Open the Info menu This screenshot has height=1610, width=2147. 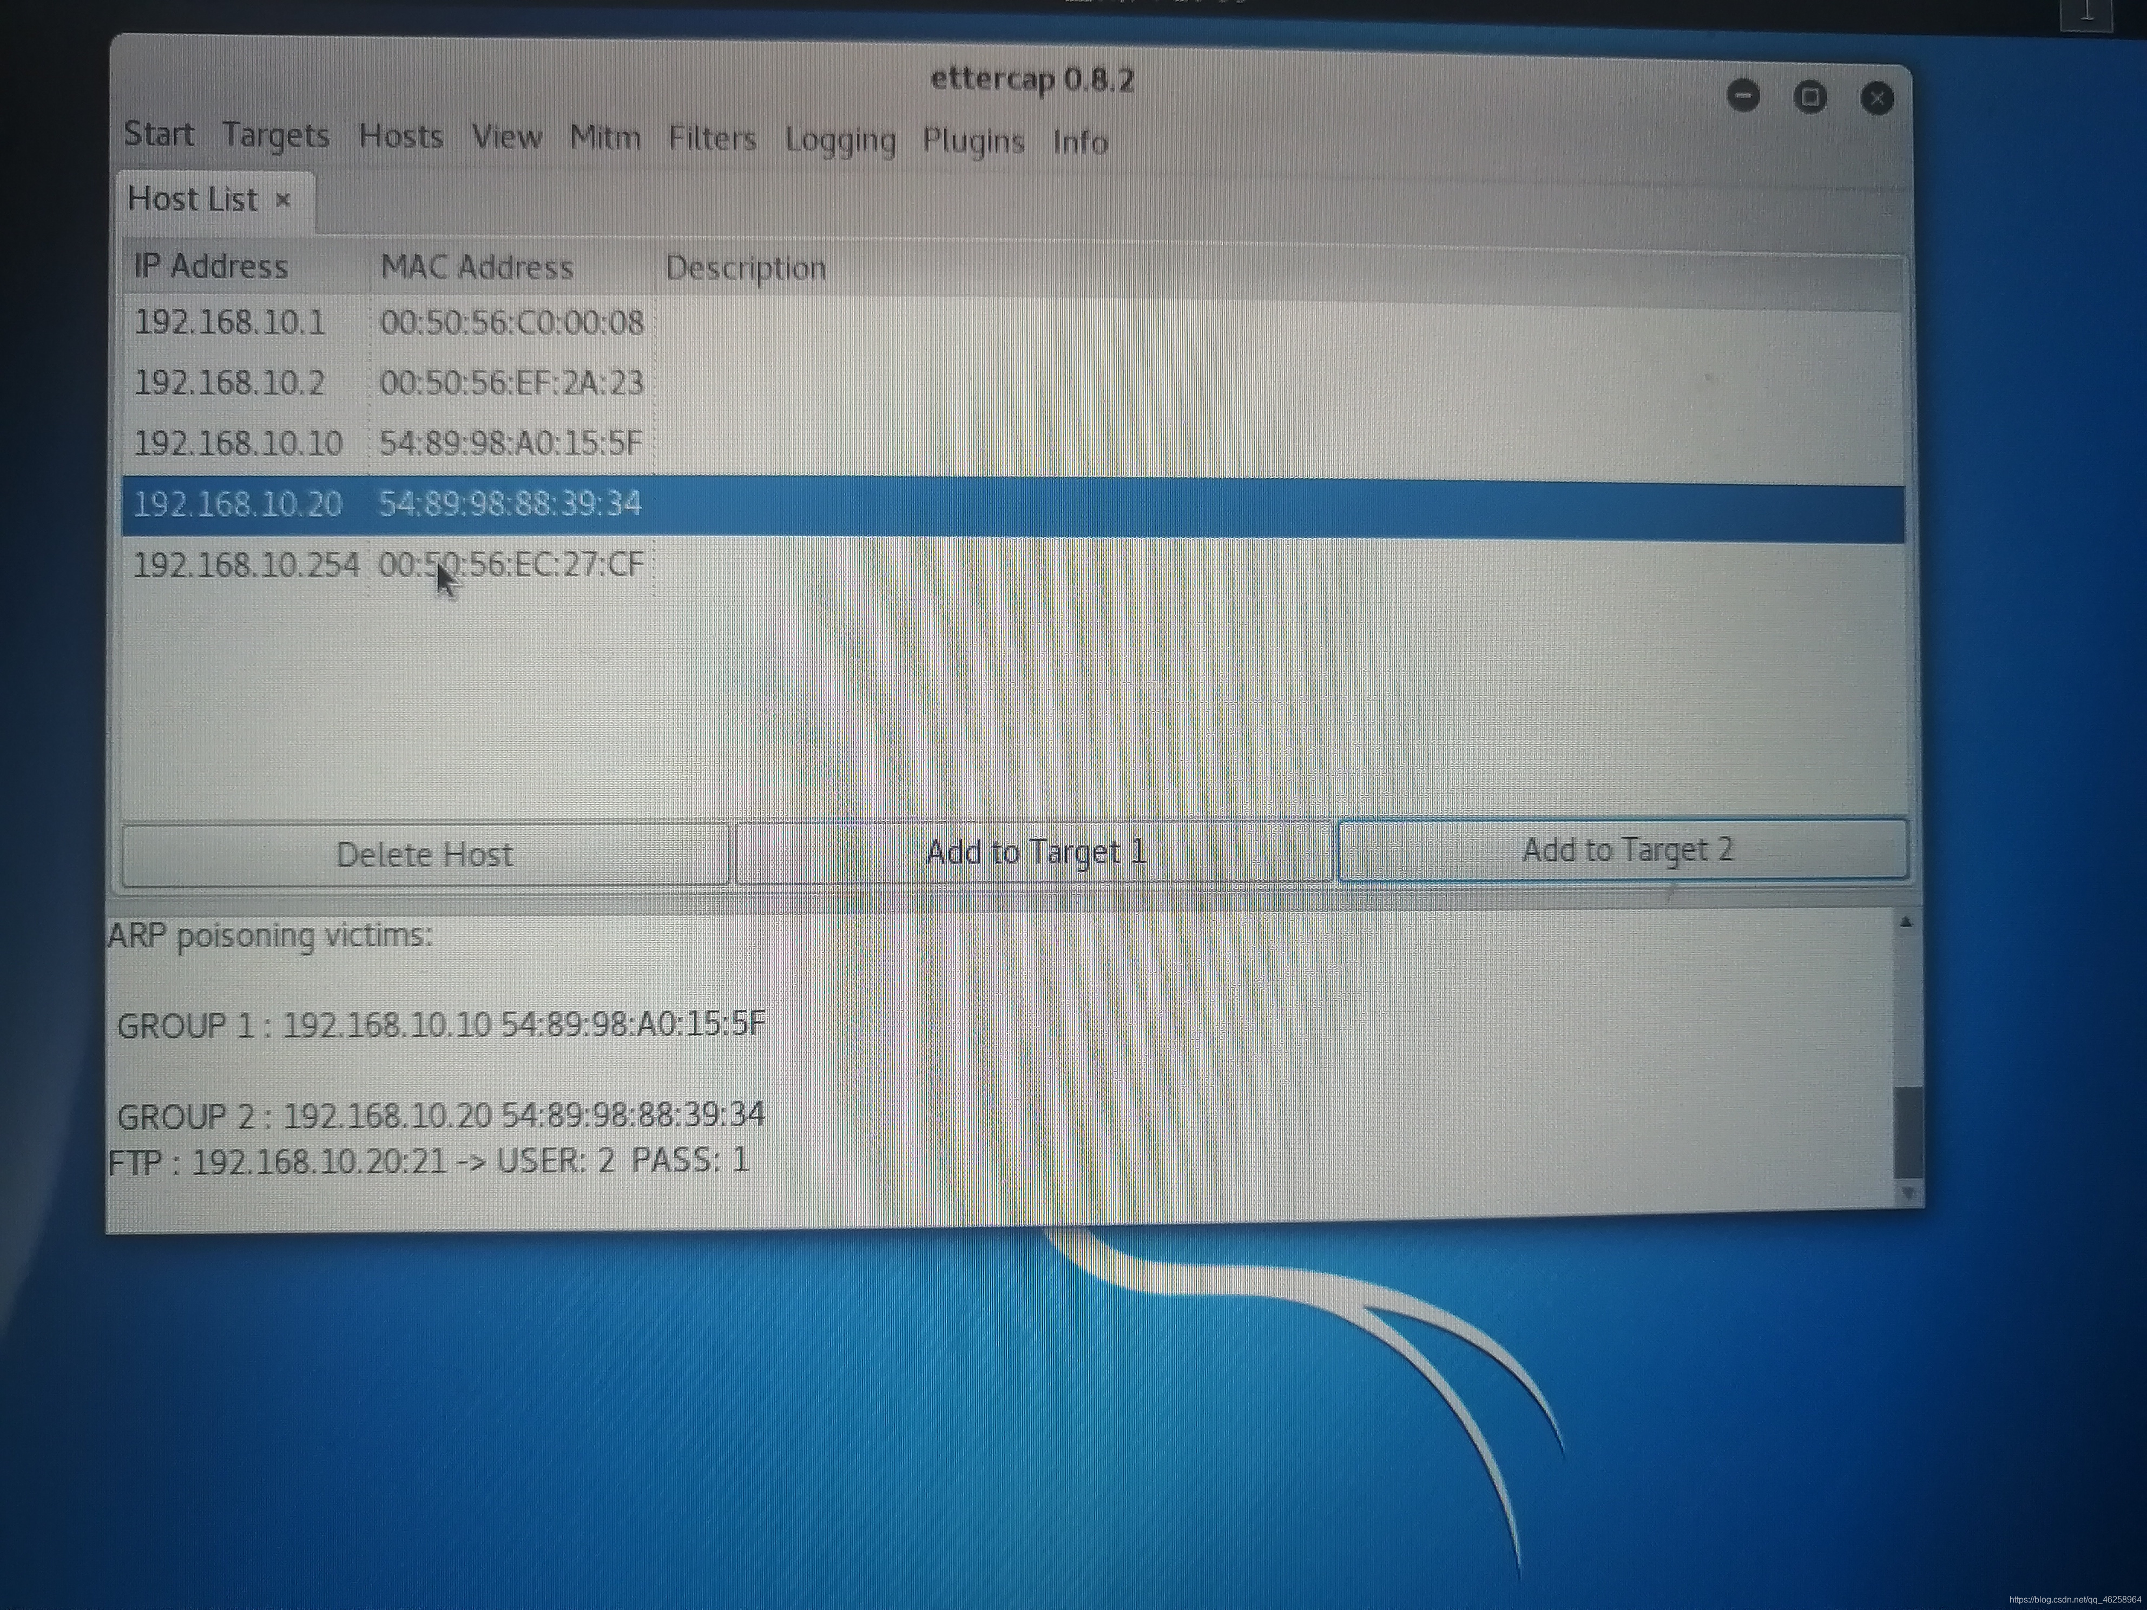click(1081, 143)
